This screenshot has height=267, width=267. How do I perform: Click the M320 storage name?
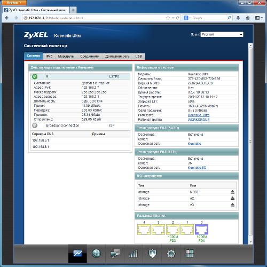coord(194,192)
